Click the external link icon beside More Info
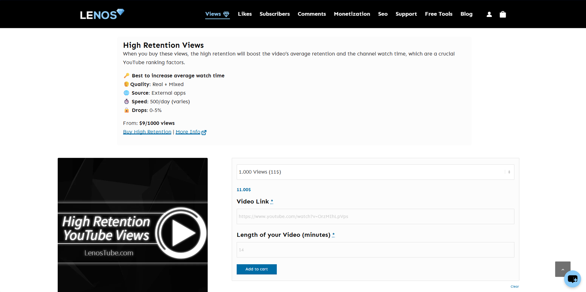The width and height of the screenshot is (586, 292). (x=204, y=132)
